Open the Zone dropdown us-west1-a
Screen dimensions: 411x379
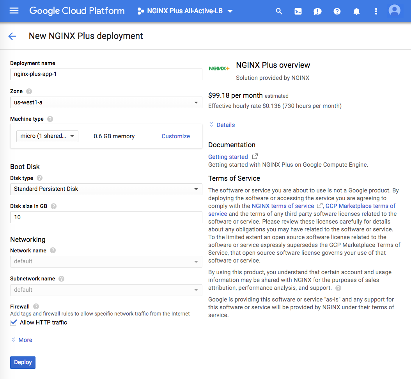(106, 102)
